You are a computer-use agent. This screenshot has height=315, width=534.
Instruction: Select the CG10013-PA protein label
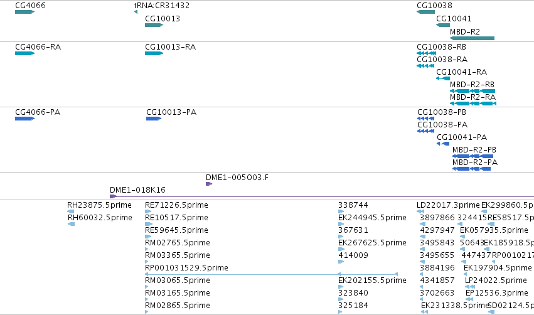[171, 112]
